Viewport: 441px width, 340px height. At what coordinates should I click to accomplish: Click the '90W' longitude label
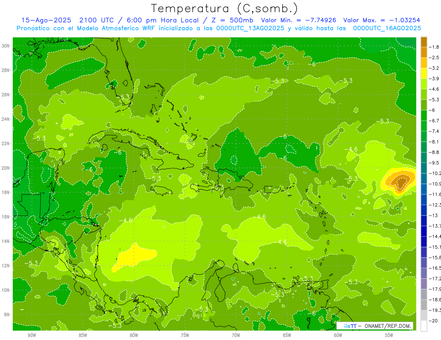pos(32,335)
